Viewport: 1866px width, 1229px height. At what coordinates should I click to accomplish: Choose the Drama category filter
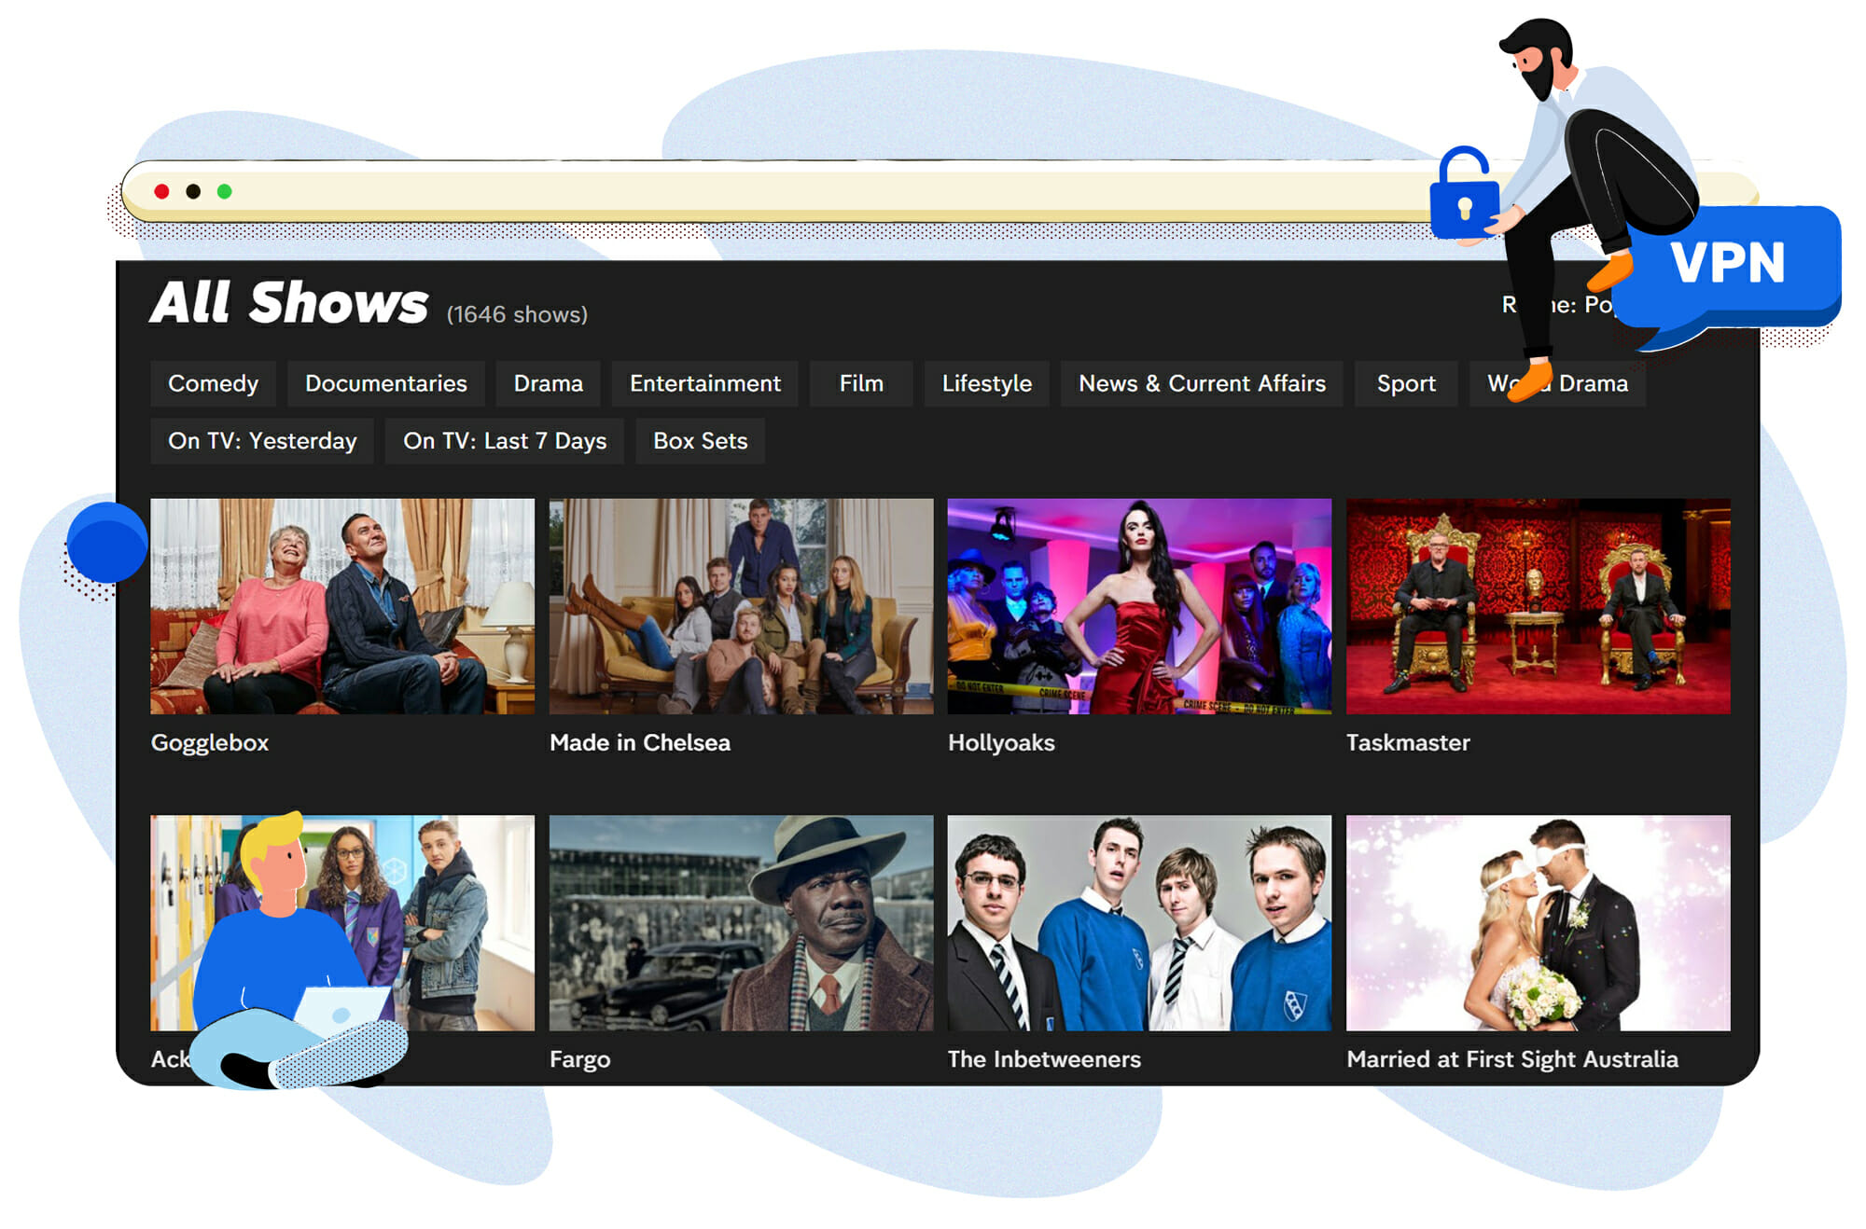click(x=548, y=383)
